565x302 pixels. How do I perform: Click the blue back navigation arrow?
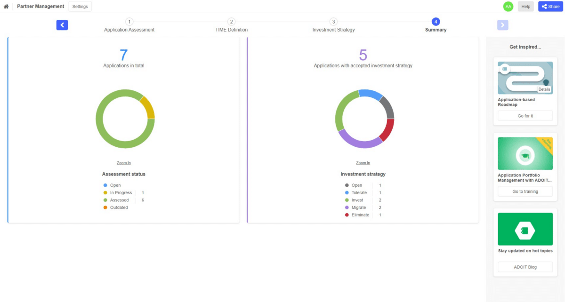(x=62, y=24)
